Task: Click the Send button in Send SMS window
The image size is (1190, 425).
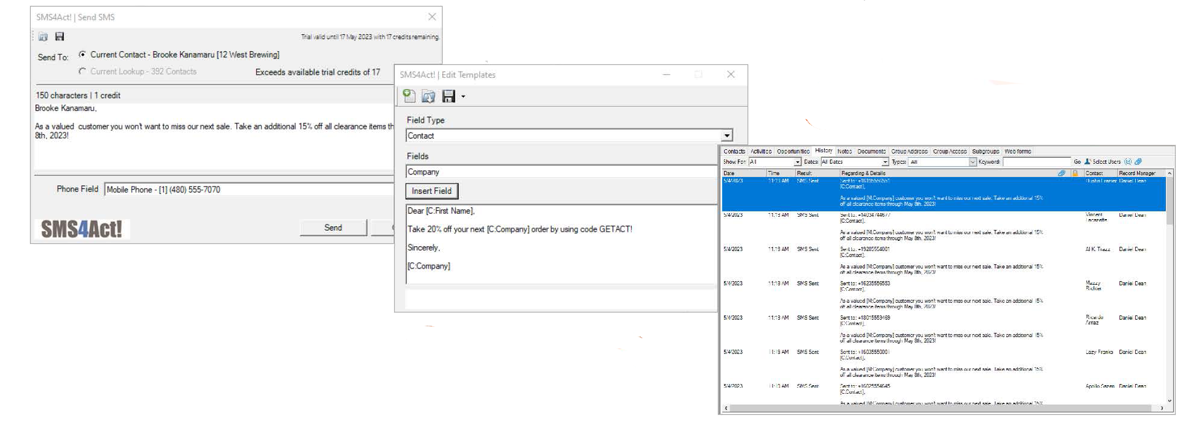Action: pos(333,228)
